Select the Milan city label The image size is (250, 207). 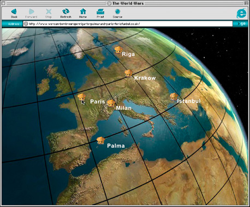tap(124, 108)
